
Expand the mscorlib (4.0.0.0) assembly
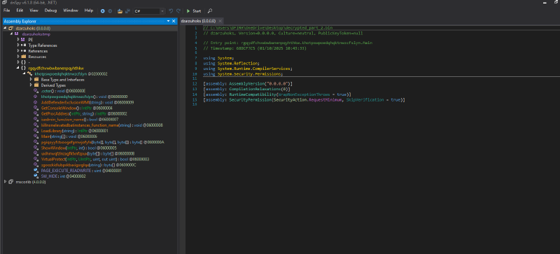6,181
